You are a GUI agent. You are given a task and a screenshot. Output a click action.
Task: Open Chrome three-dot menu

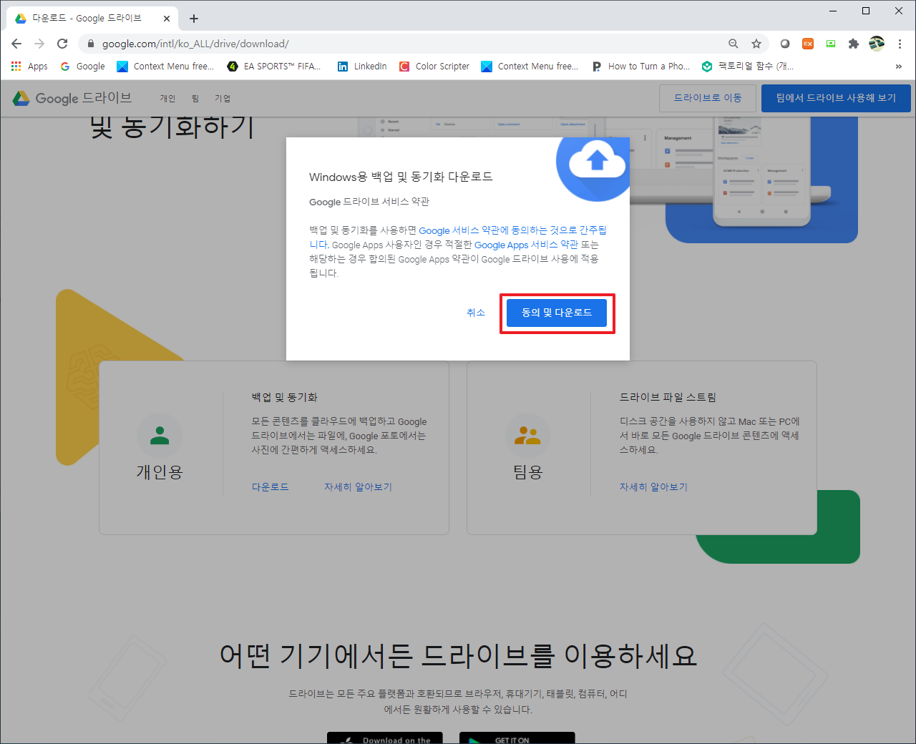click(x=900, y=44)
